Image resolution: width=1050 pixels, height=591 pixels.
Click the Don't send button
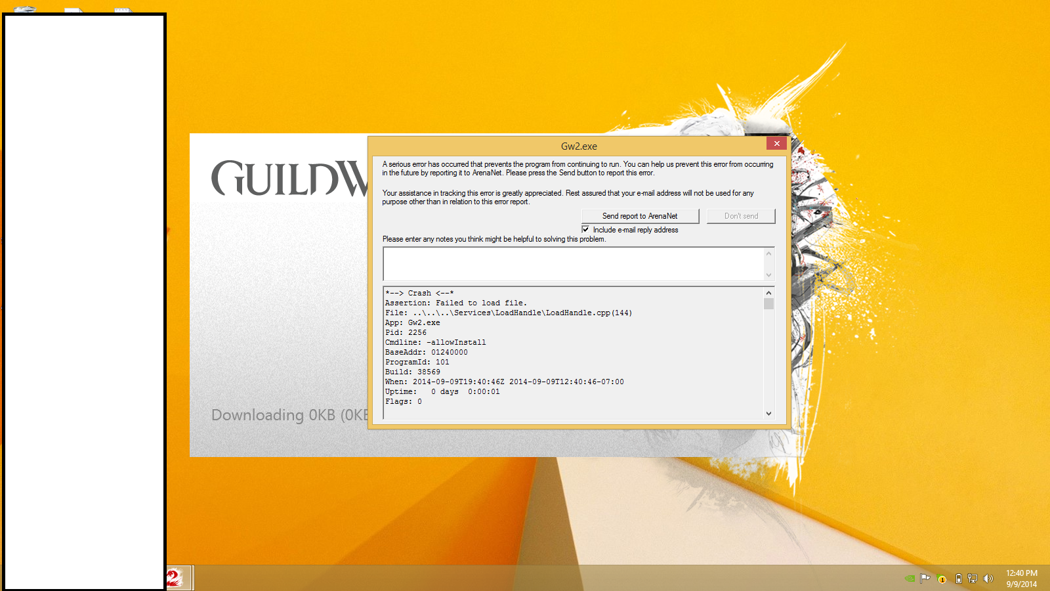click(x=741, y=216)
